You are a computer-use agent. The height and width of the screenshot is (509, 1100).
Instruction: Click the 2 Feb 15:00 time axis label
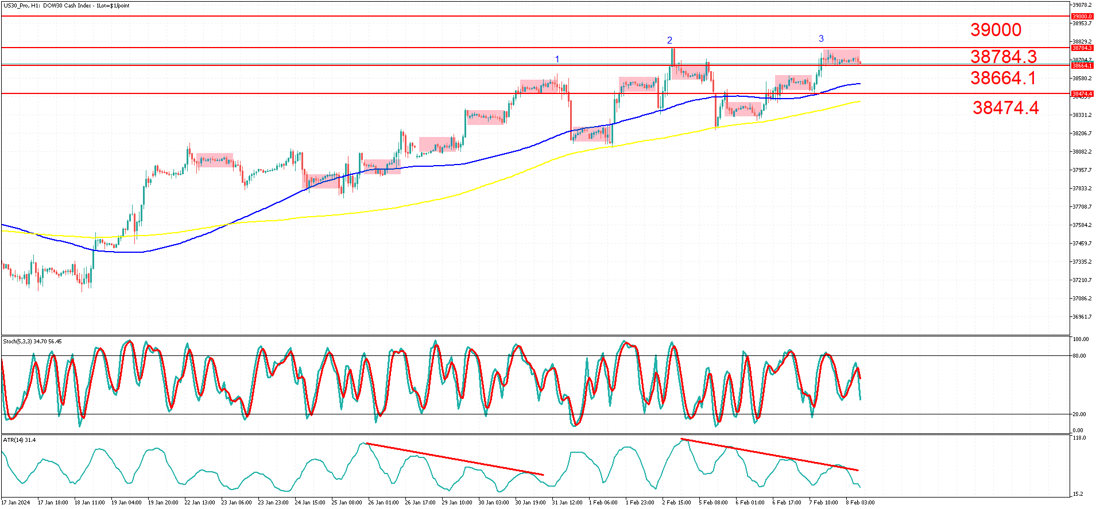tap(677, 503)
